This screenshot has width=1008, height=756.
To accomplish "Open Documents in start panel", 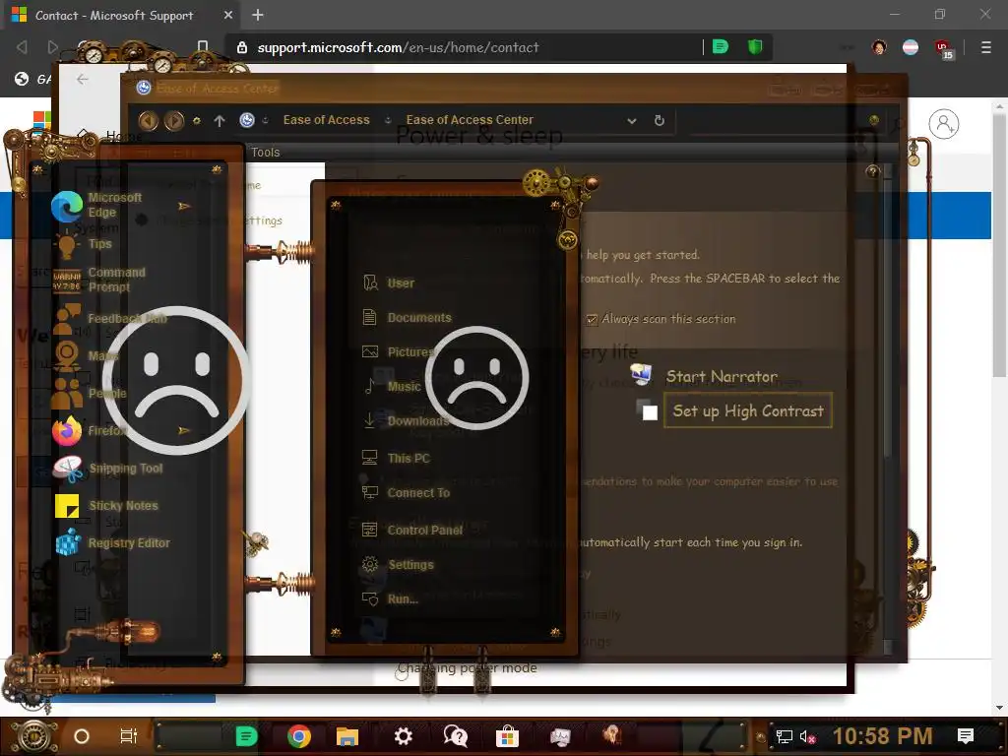I will (x=407, y=318).
